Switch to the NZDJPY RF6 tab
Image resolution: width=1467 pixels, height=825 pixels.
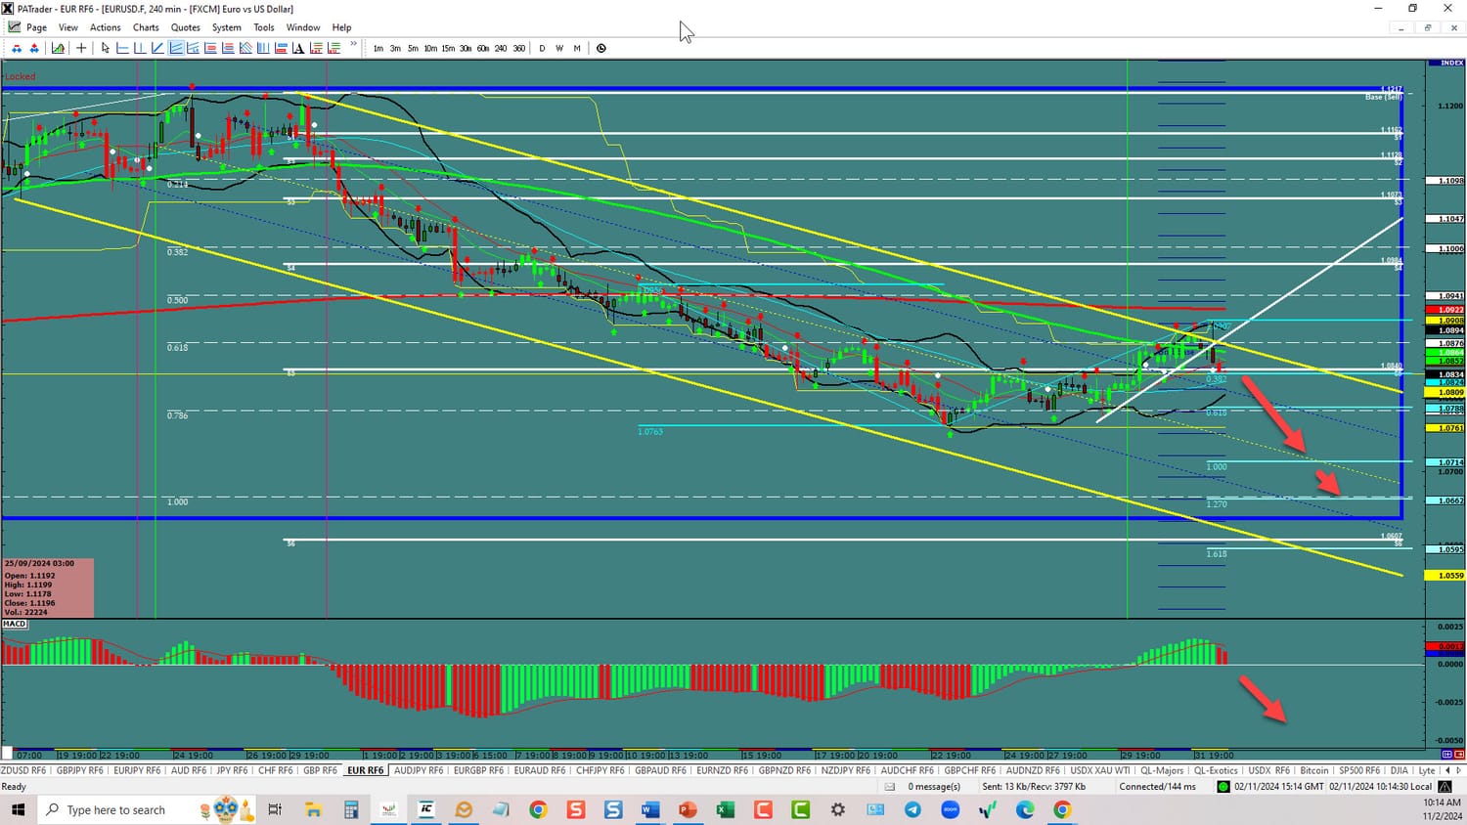tap(846, 770)
